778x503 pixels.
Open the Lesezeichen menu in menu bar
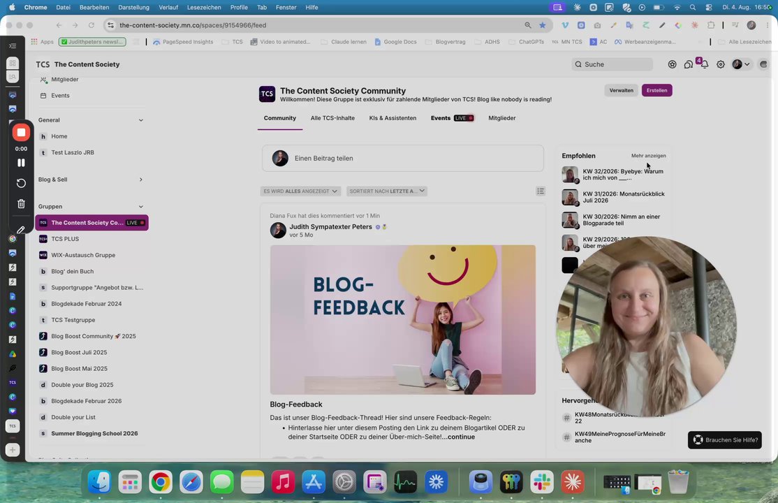coord(204,8)
